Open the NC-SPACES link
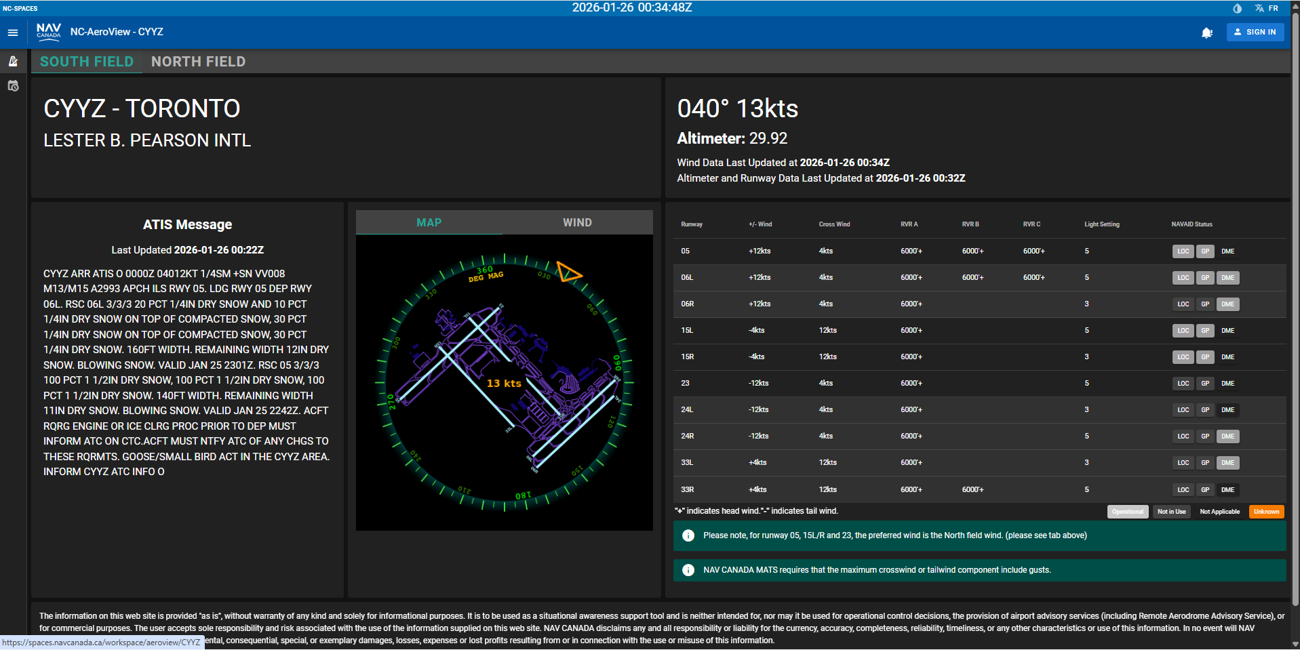 [20, 7]
